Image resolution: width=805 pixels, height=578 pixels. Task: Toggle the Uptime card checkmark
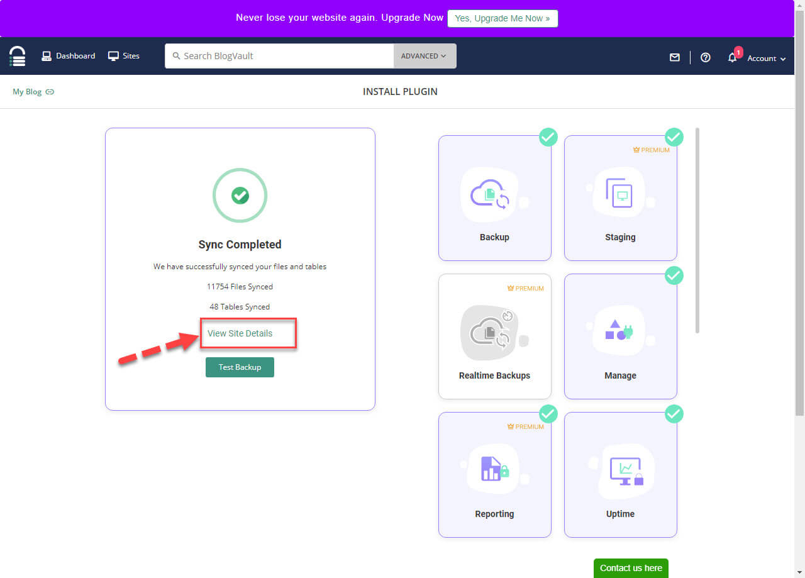[674, 413]
